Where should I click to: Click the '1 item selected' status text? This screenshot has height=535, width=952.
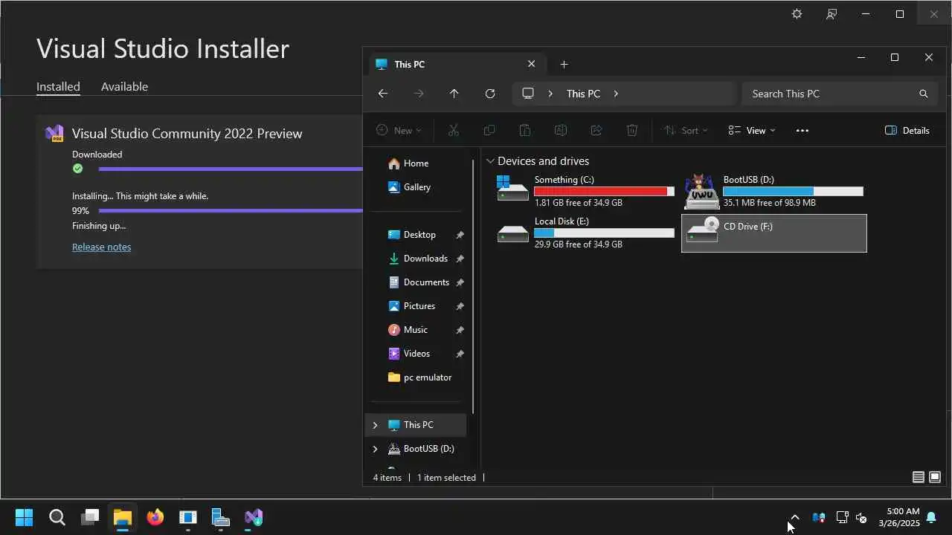(446, 478)
